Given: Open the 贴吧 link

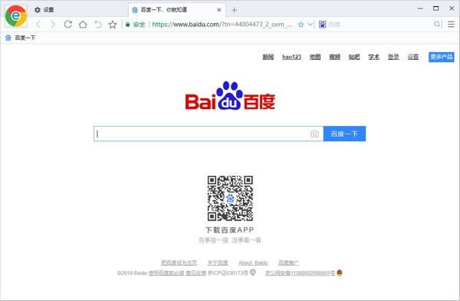Looking at the screenshot, I should click(x=354, y=57).
